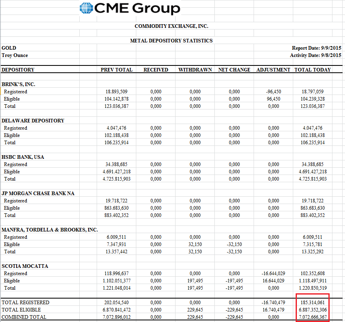This screenshot has width=345, height=322.
Task: Select the COMMODITY EXCHANGE, INC. title cell
Action: pos(171,26)
